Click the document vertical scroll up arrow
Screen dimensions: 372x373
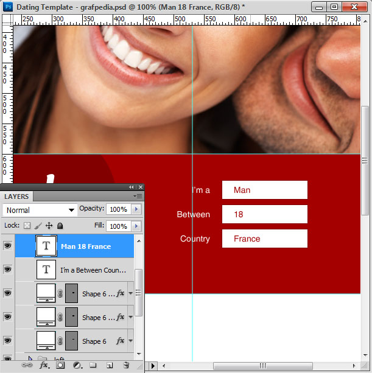(x=365, y=21)
